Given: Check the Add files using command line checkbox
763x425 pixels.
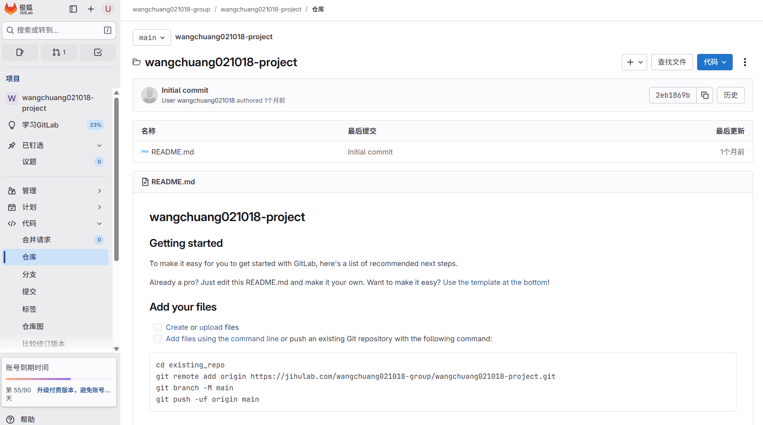Looking at the screenshot, I should 158,339.
